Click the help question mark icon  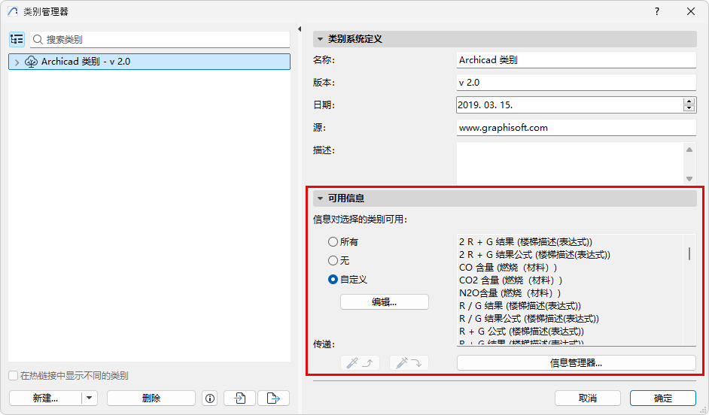pyautogui.click(x=657, y=12)
